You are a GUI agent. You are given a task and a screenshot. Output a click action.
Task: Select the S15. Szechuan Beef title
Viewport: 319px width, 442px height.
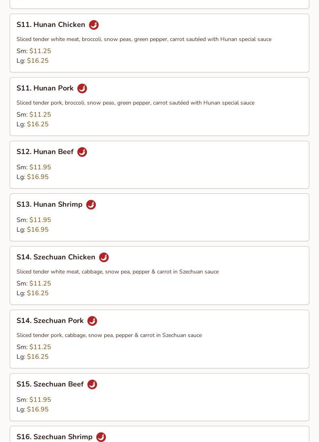click(50, 384)
